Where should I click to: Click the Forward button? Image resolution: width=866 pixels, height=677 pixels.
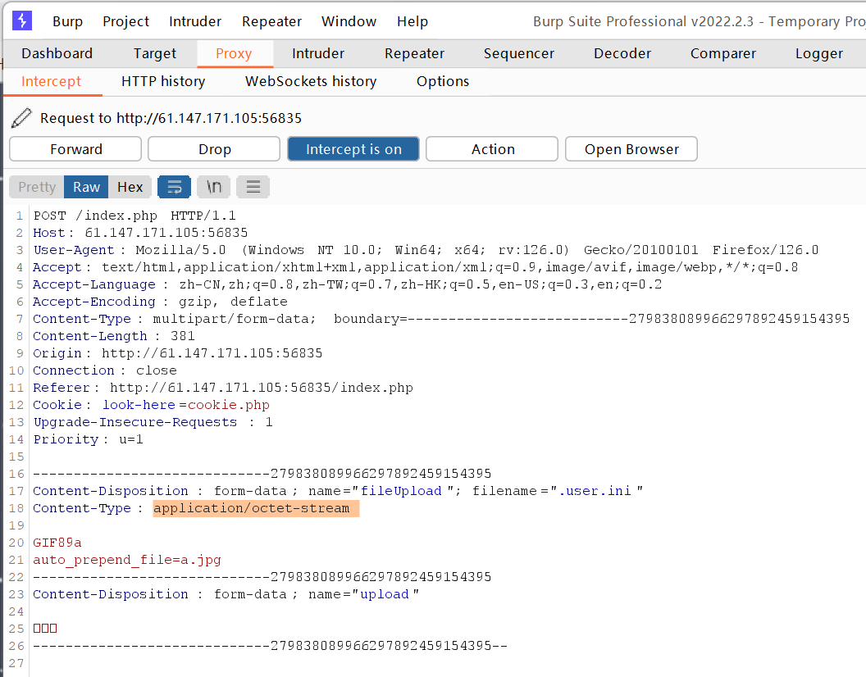point(75,149)
